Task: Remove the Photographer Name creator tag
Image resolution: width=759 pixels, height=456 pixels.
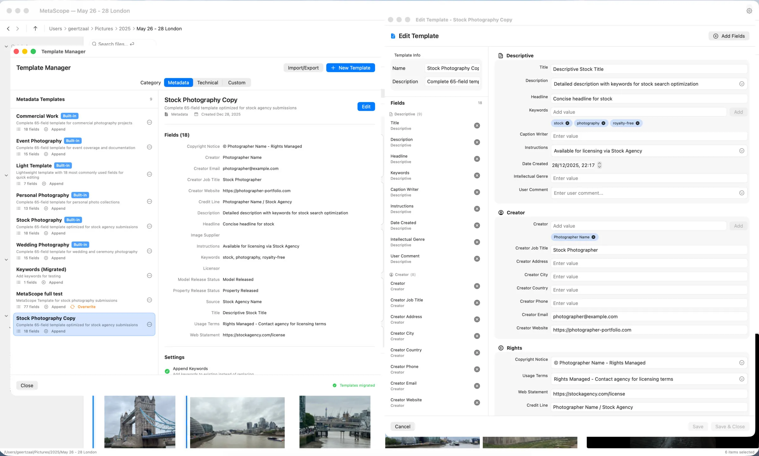Action: pyautogui.click(x=593, y=237)
